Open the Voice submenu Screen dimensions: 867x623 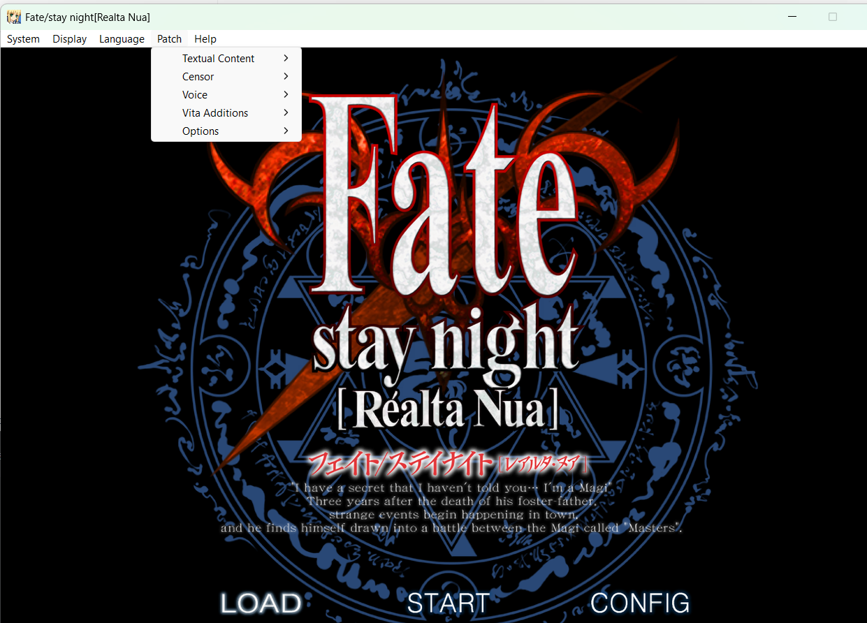[226, 95]
